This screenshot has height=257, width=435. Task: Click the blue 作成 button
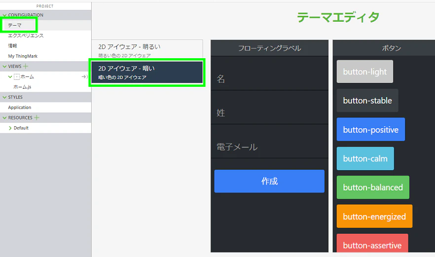[269, 181]
